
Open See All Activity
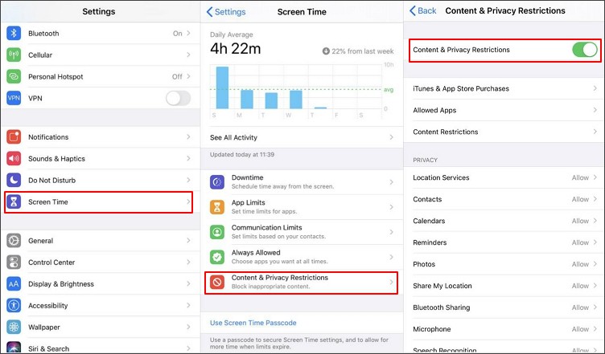(301, 137)
